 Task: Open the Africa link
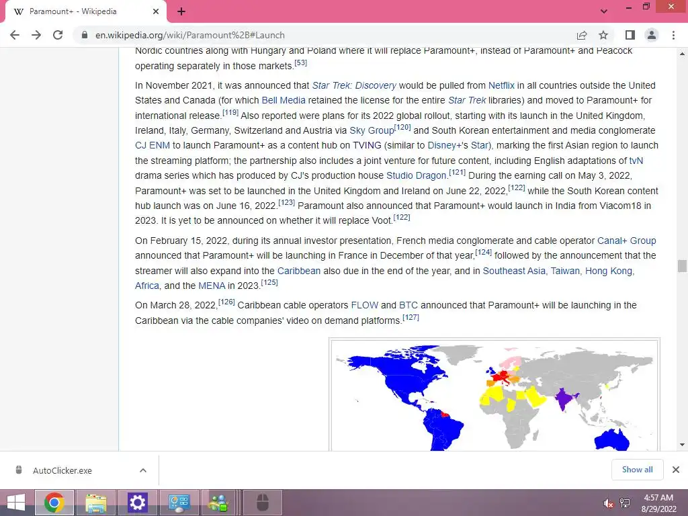(x=147, y=286)
